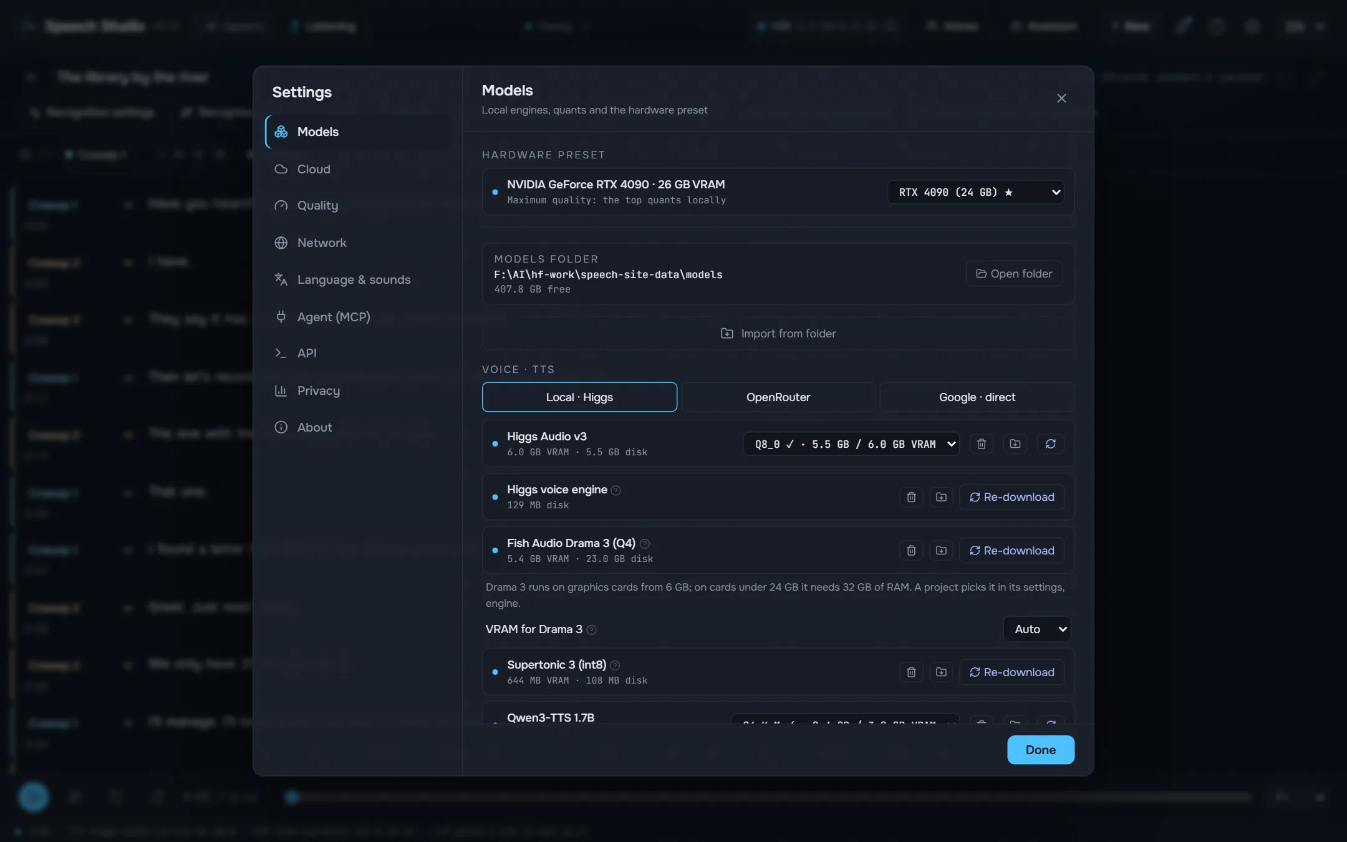Switch to Google · direct tab

click(x=977, y=397)
